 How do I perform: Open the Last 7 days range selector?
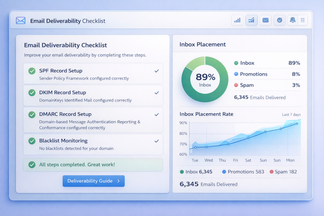coord(291,114)
